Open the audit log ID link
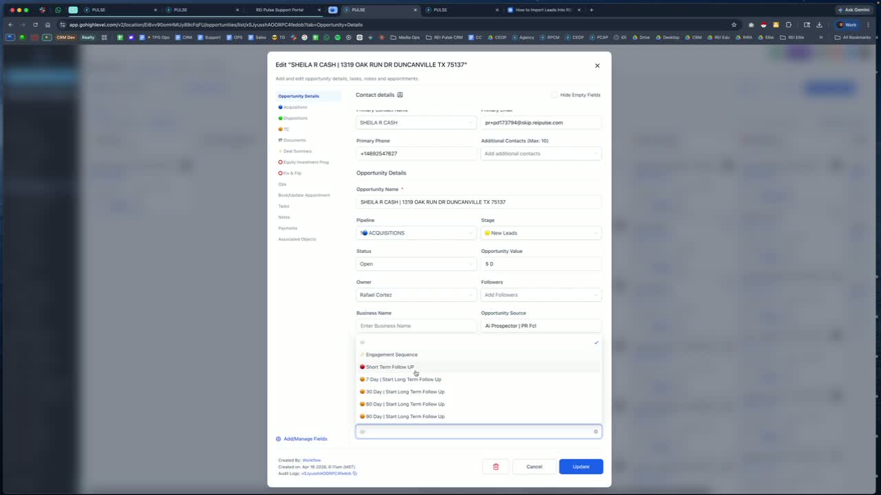Image resolution: width=881 pixels, height=495 pixels. pos(326,474)
